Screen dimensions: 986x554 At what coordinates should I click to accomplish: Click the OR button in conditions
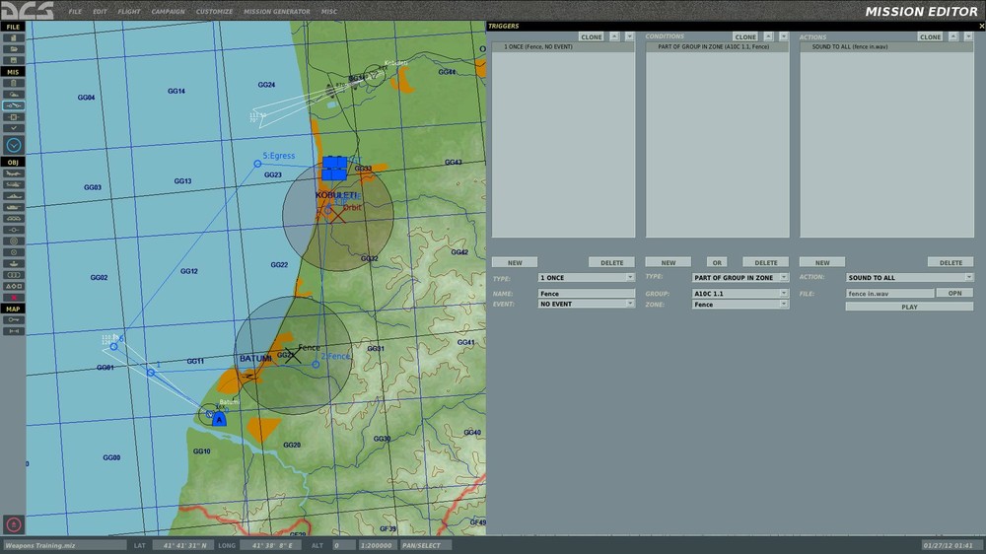pos(719,263)
